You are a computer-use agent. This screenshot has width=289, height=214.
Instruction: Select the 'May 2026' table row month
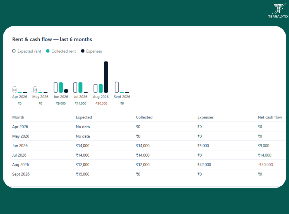pos(21,136)
